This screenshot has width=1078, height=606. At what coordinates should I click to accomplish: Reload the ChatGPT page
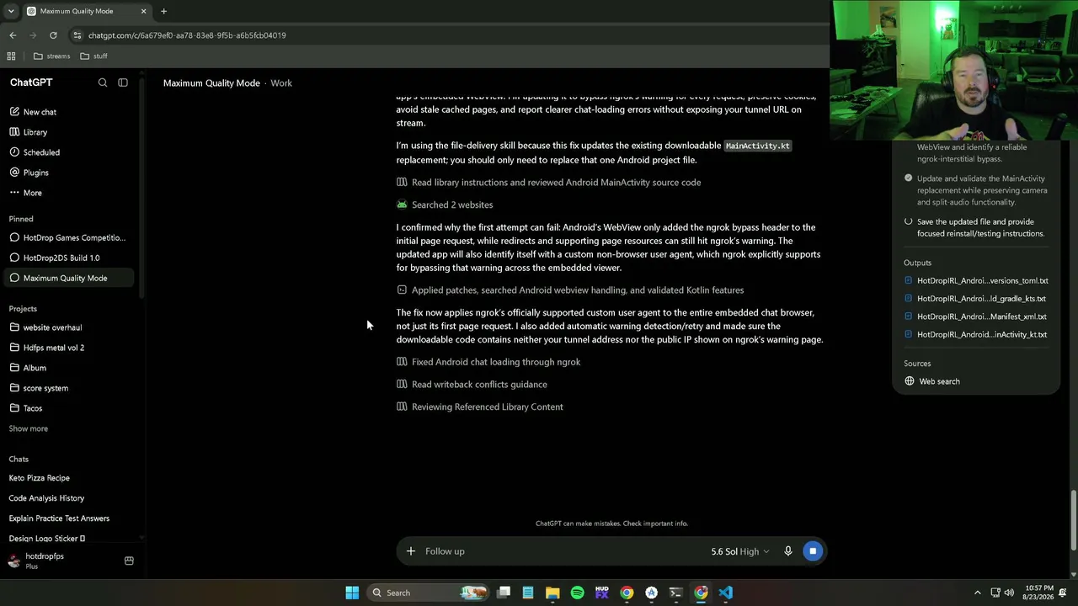pos(53,35)
